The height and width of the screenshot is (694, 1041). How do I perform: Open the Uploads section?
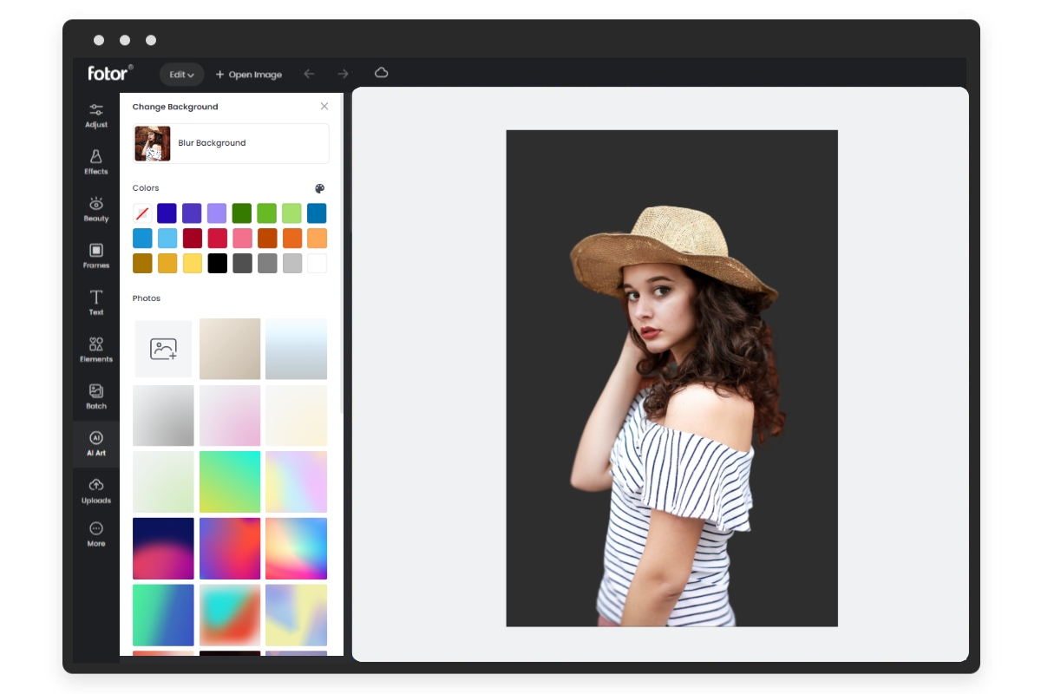[95, 490]
